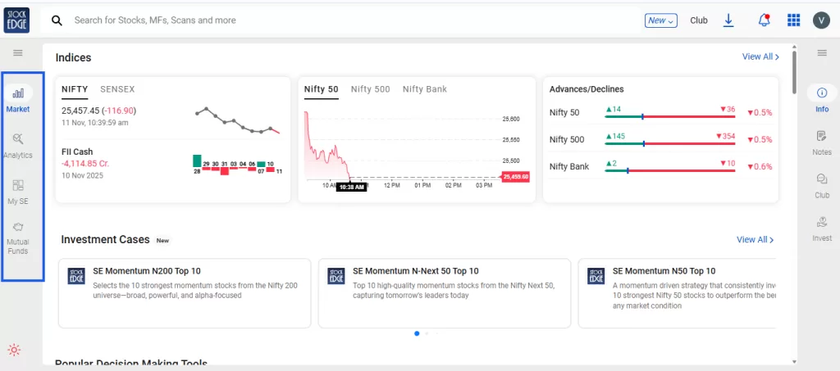
Task: Click SE Momentum N200 Top 10 logo
Action: (76, 276)
